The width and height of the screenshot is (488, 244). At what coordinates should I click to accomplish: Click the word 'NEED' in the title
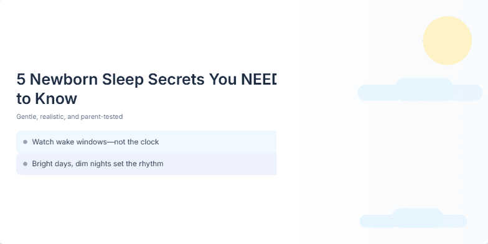[x=259, y=80]
